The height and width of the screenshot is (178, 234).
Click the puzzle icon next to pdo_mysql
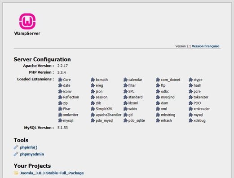coord(93,120)
